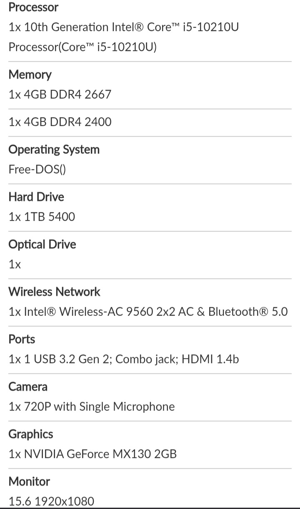The height and width of the screenshot is (509, 300).
Task: Click the Graphics section heading
Action: (31, 434)
